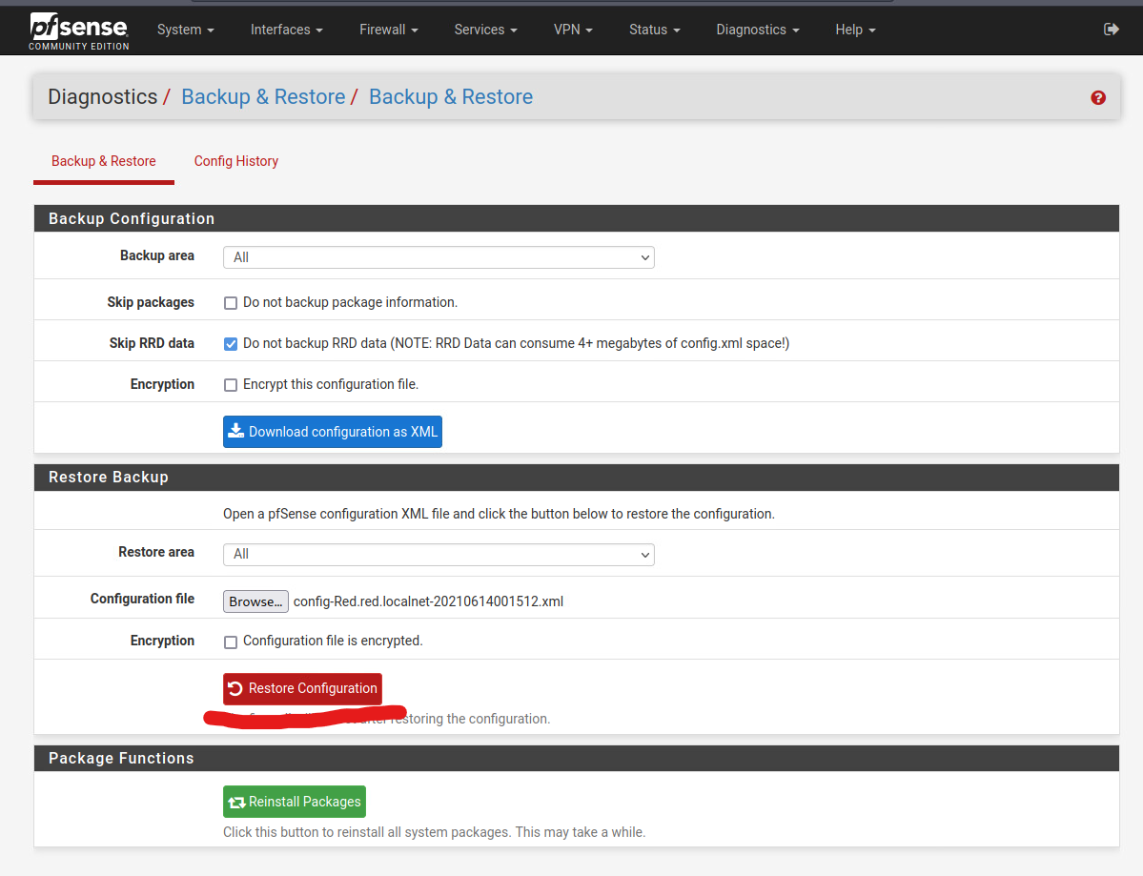Open the Interfaces menu
Image resolution: width=1143 pixels, height=876 pixels.
(287, 30)
